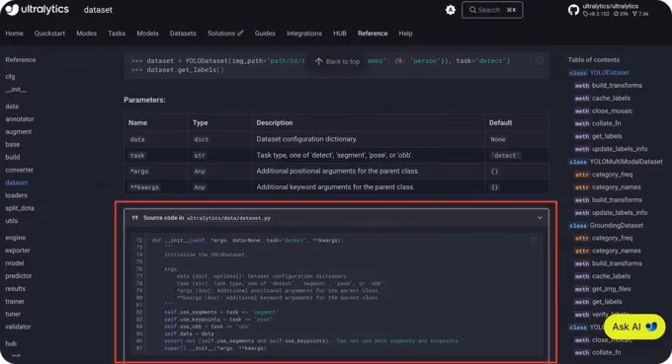
Task: Open cfg in the sidebar
Action: point(10,77)
